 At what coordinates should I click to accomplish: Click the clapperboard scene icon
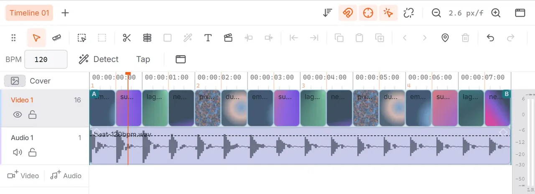[x=228, y=38]
